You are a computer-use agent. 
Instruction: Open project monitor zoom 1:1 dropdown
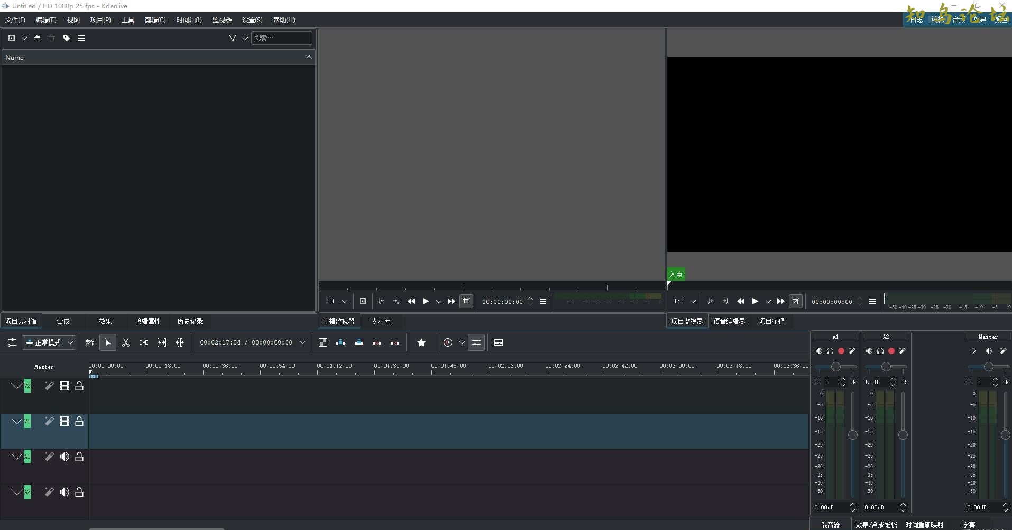[685, 301]
